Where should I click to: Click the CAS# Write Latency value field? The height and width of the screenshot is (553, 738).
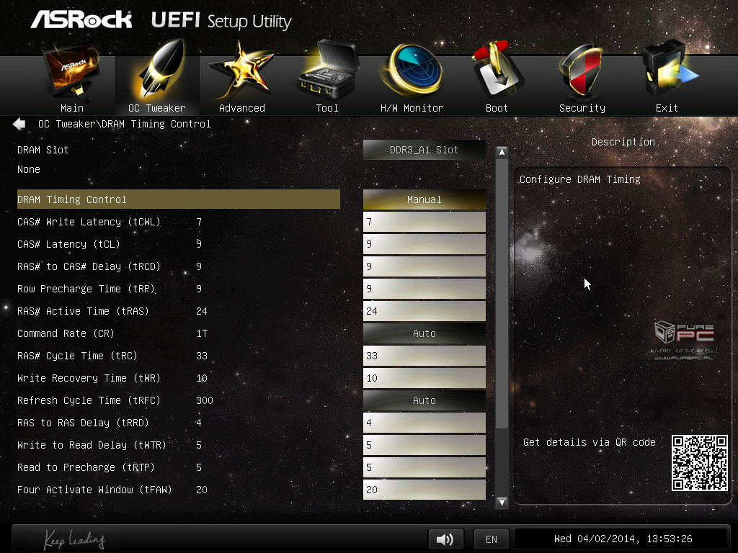424,222
